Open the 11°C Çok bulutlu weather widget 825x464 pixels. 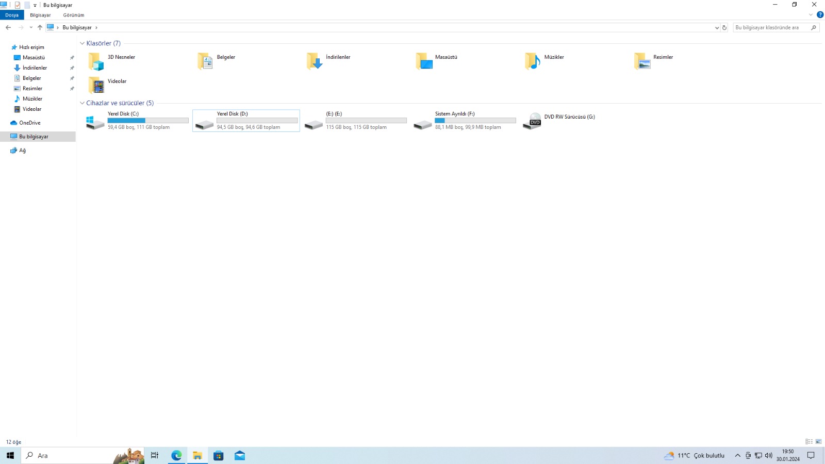695,456
